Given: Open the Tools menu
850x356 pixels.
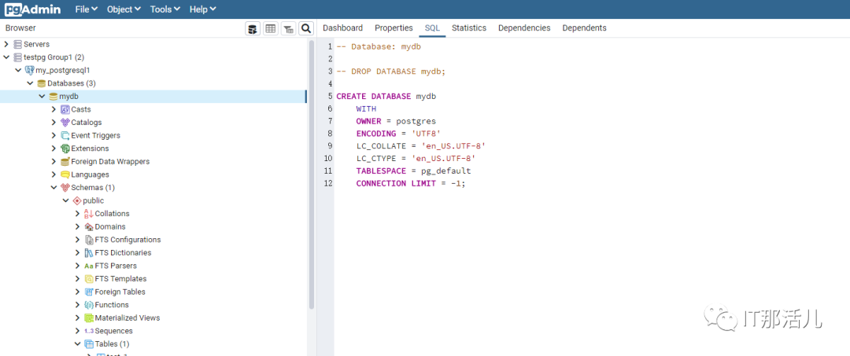Looking at the screenshot, I should tap(164, 9).
